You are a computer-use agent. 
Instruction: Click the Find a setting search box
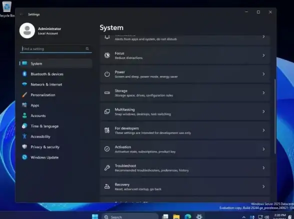(x=56, y=49)
